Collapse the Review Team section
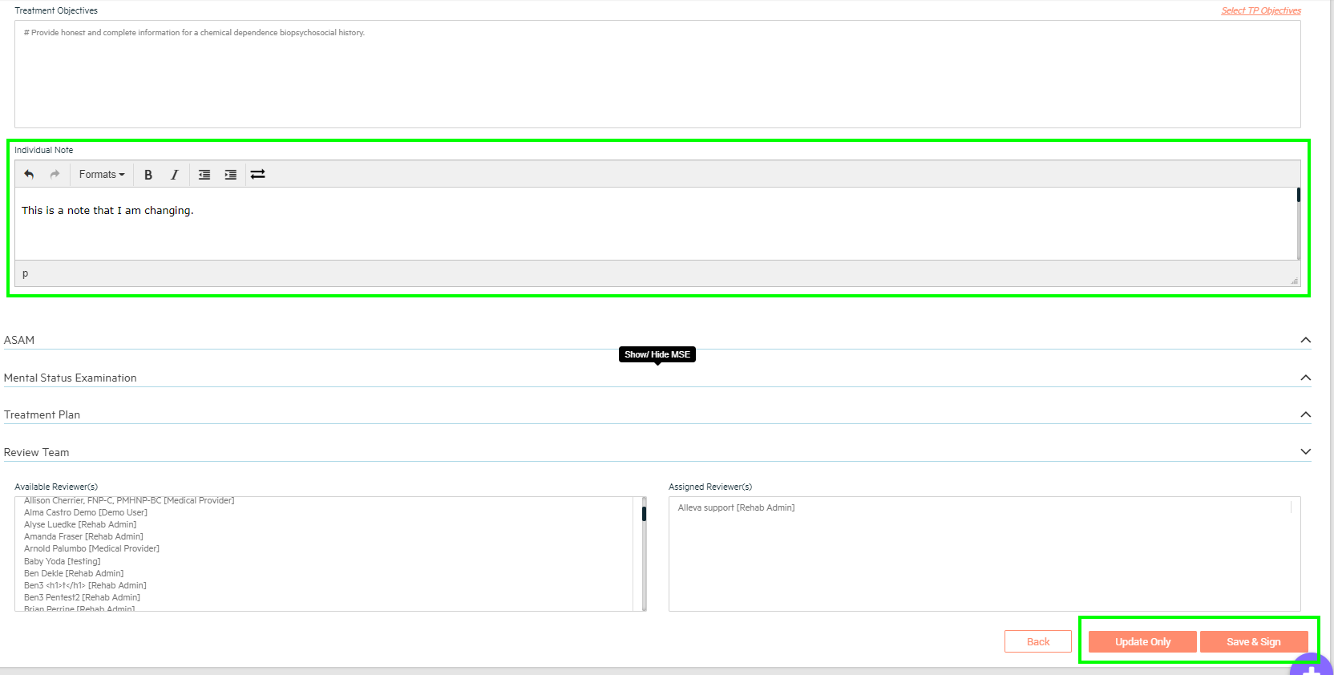This screenshot has width=1334, height=675. click(1305, 452)
